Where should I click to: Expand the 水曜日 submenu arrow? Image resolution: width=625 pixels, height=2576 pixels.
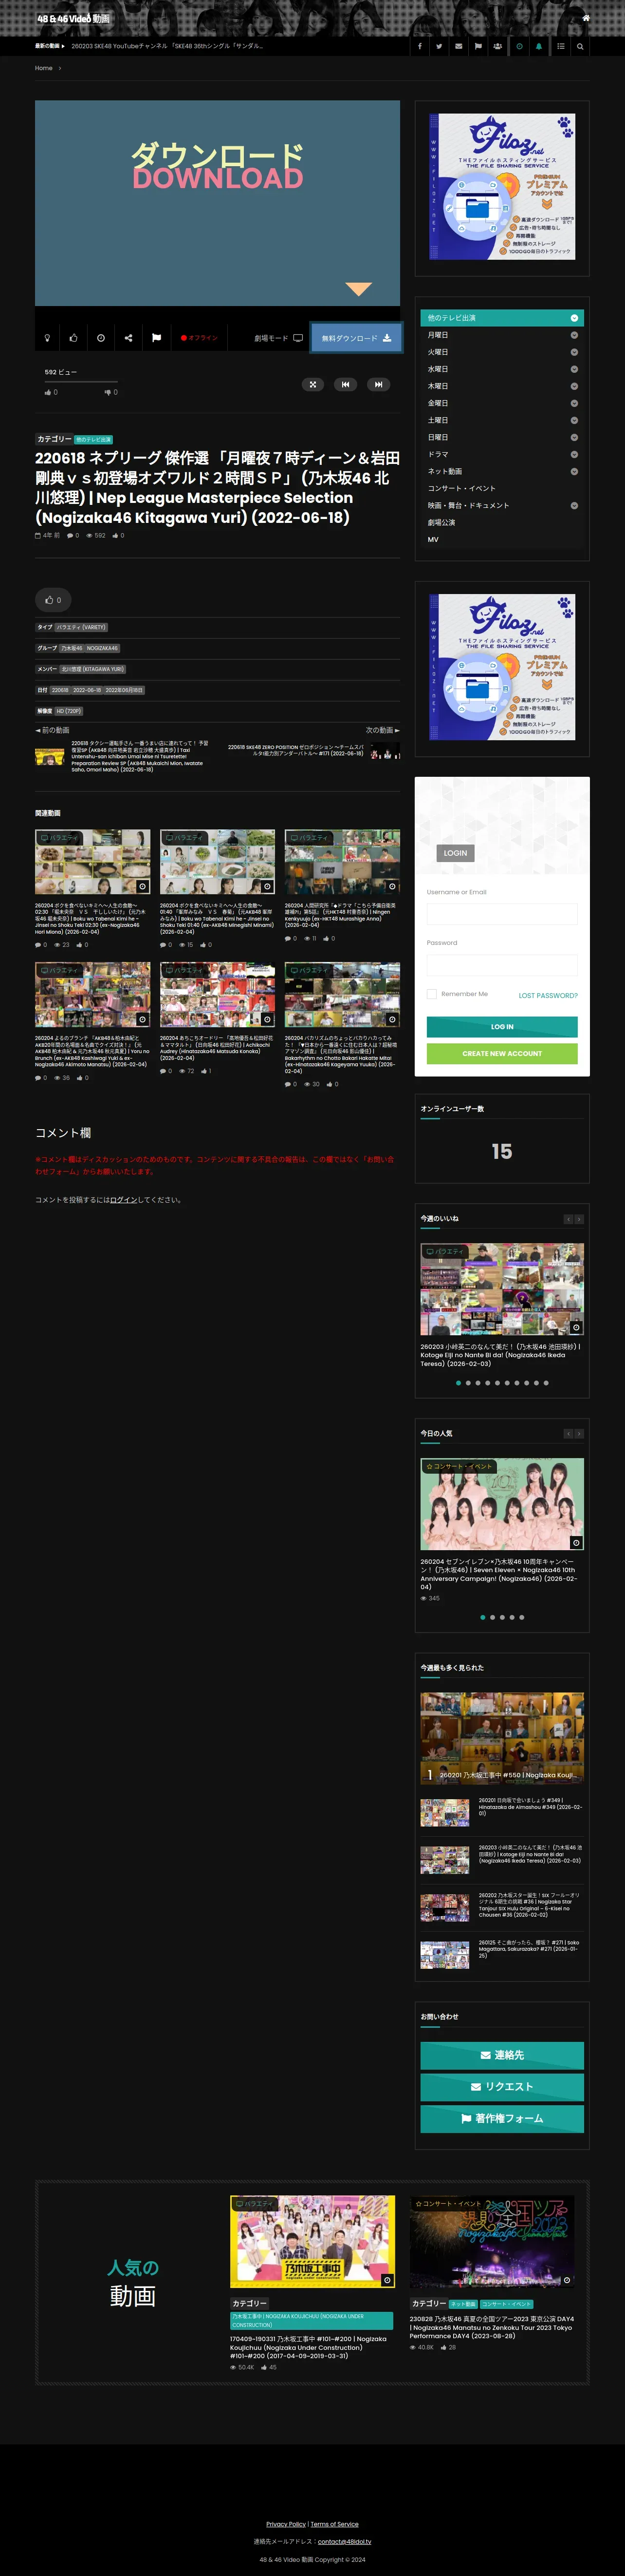574,369
